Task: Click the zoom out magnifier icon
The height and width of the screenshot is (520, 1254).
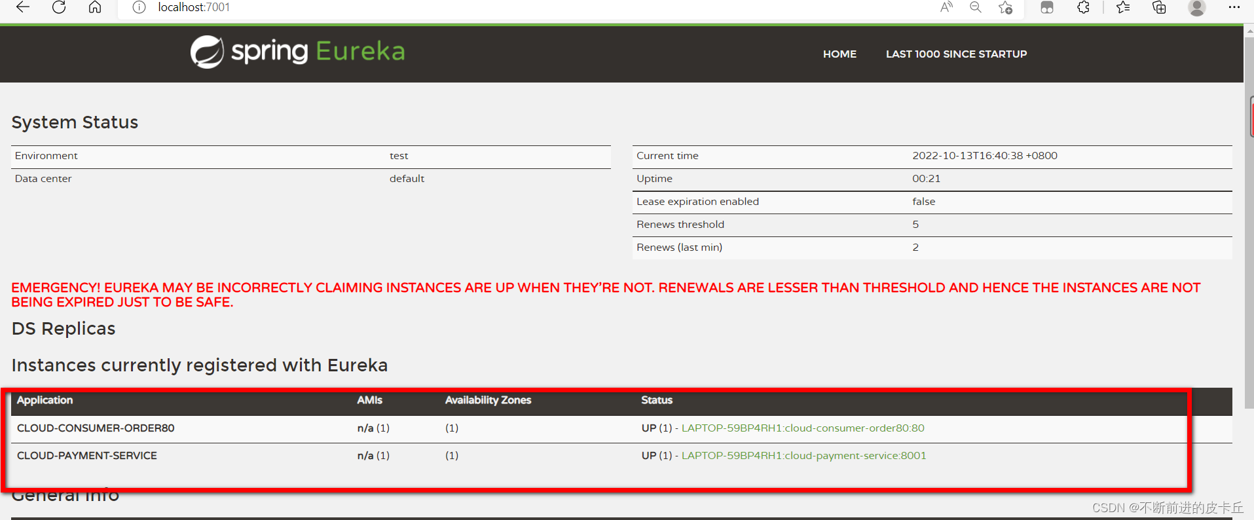Action: click(x=976, y=7)
